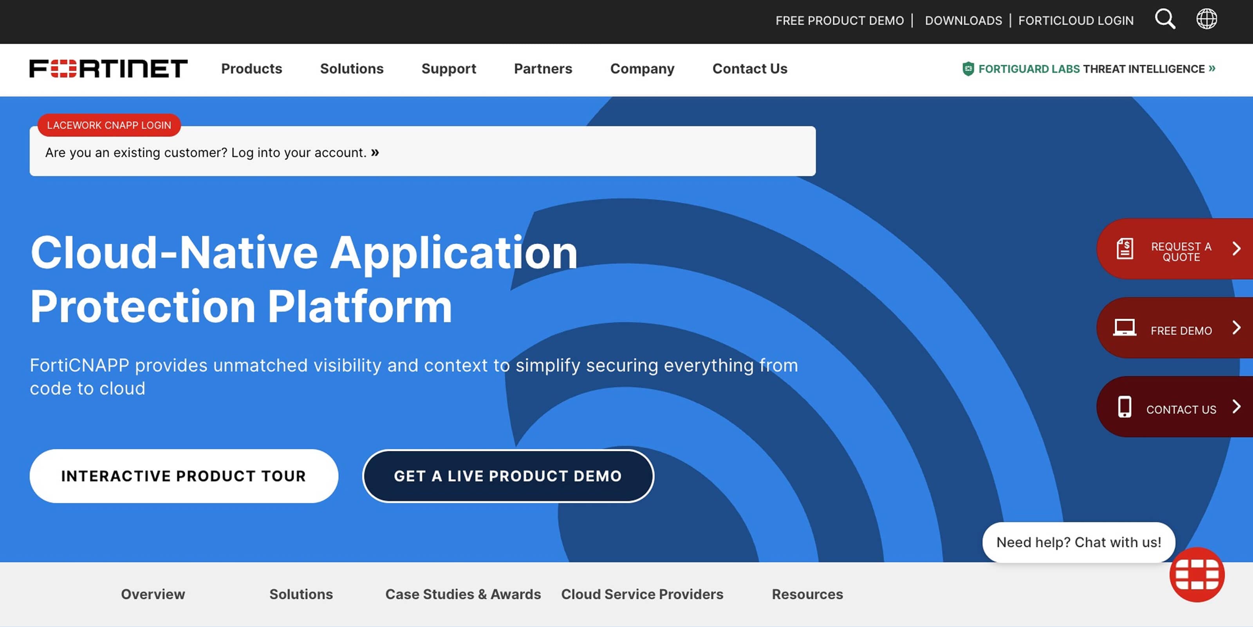Open the Free Product Demo link
This screenshot has height=627, width=1253.
[x=840, y=20]
